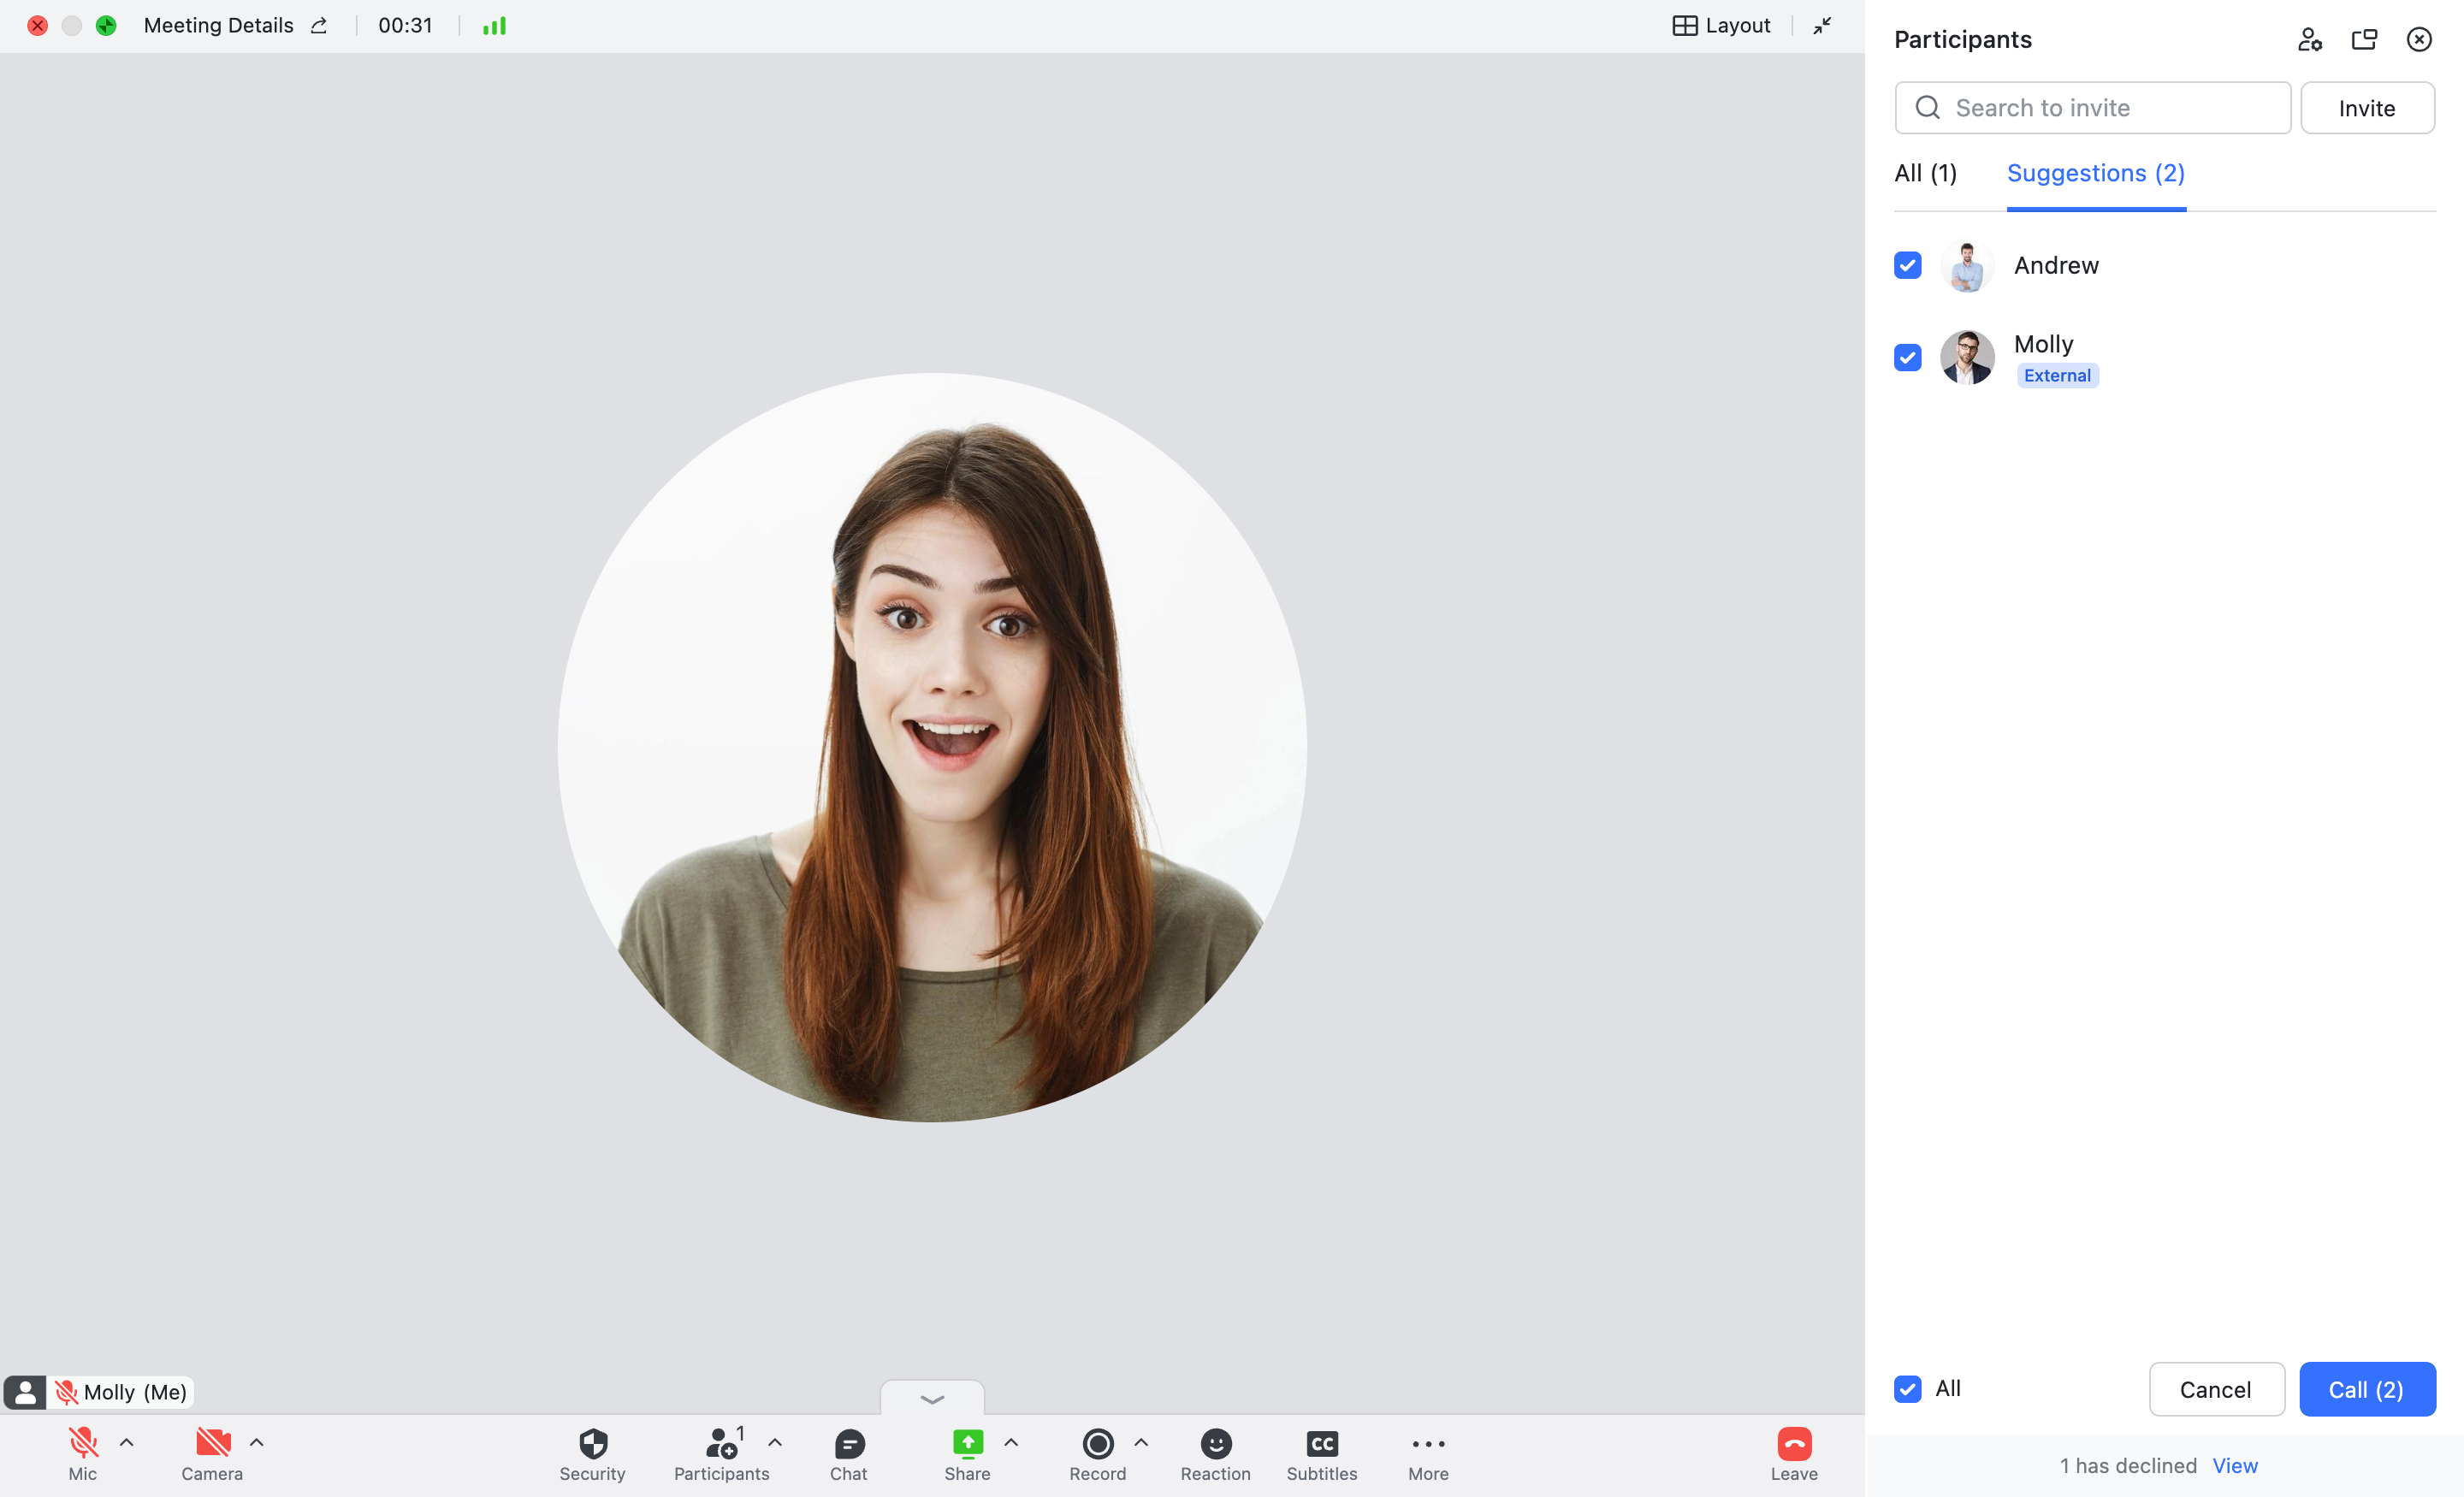The image size is (2464, 1497).
Task: Change the meeting Layout
Action: tap(1721, 25)
